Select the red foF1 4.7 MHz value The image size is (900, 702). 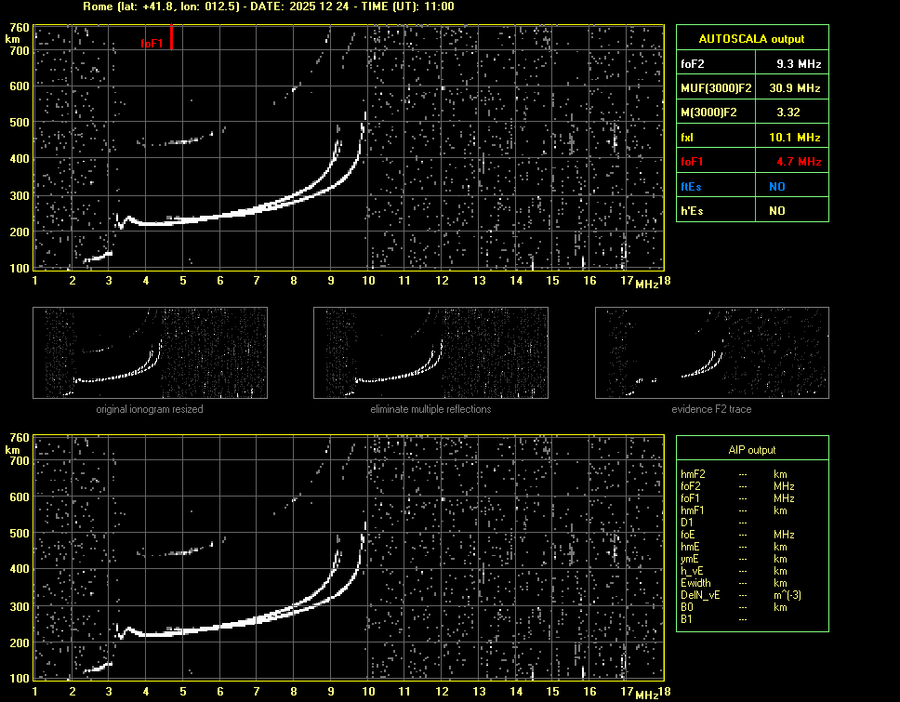tap(799, 162)
